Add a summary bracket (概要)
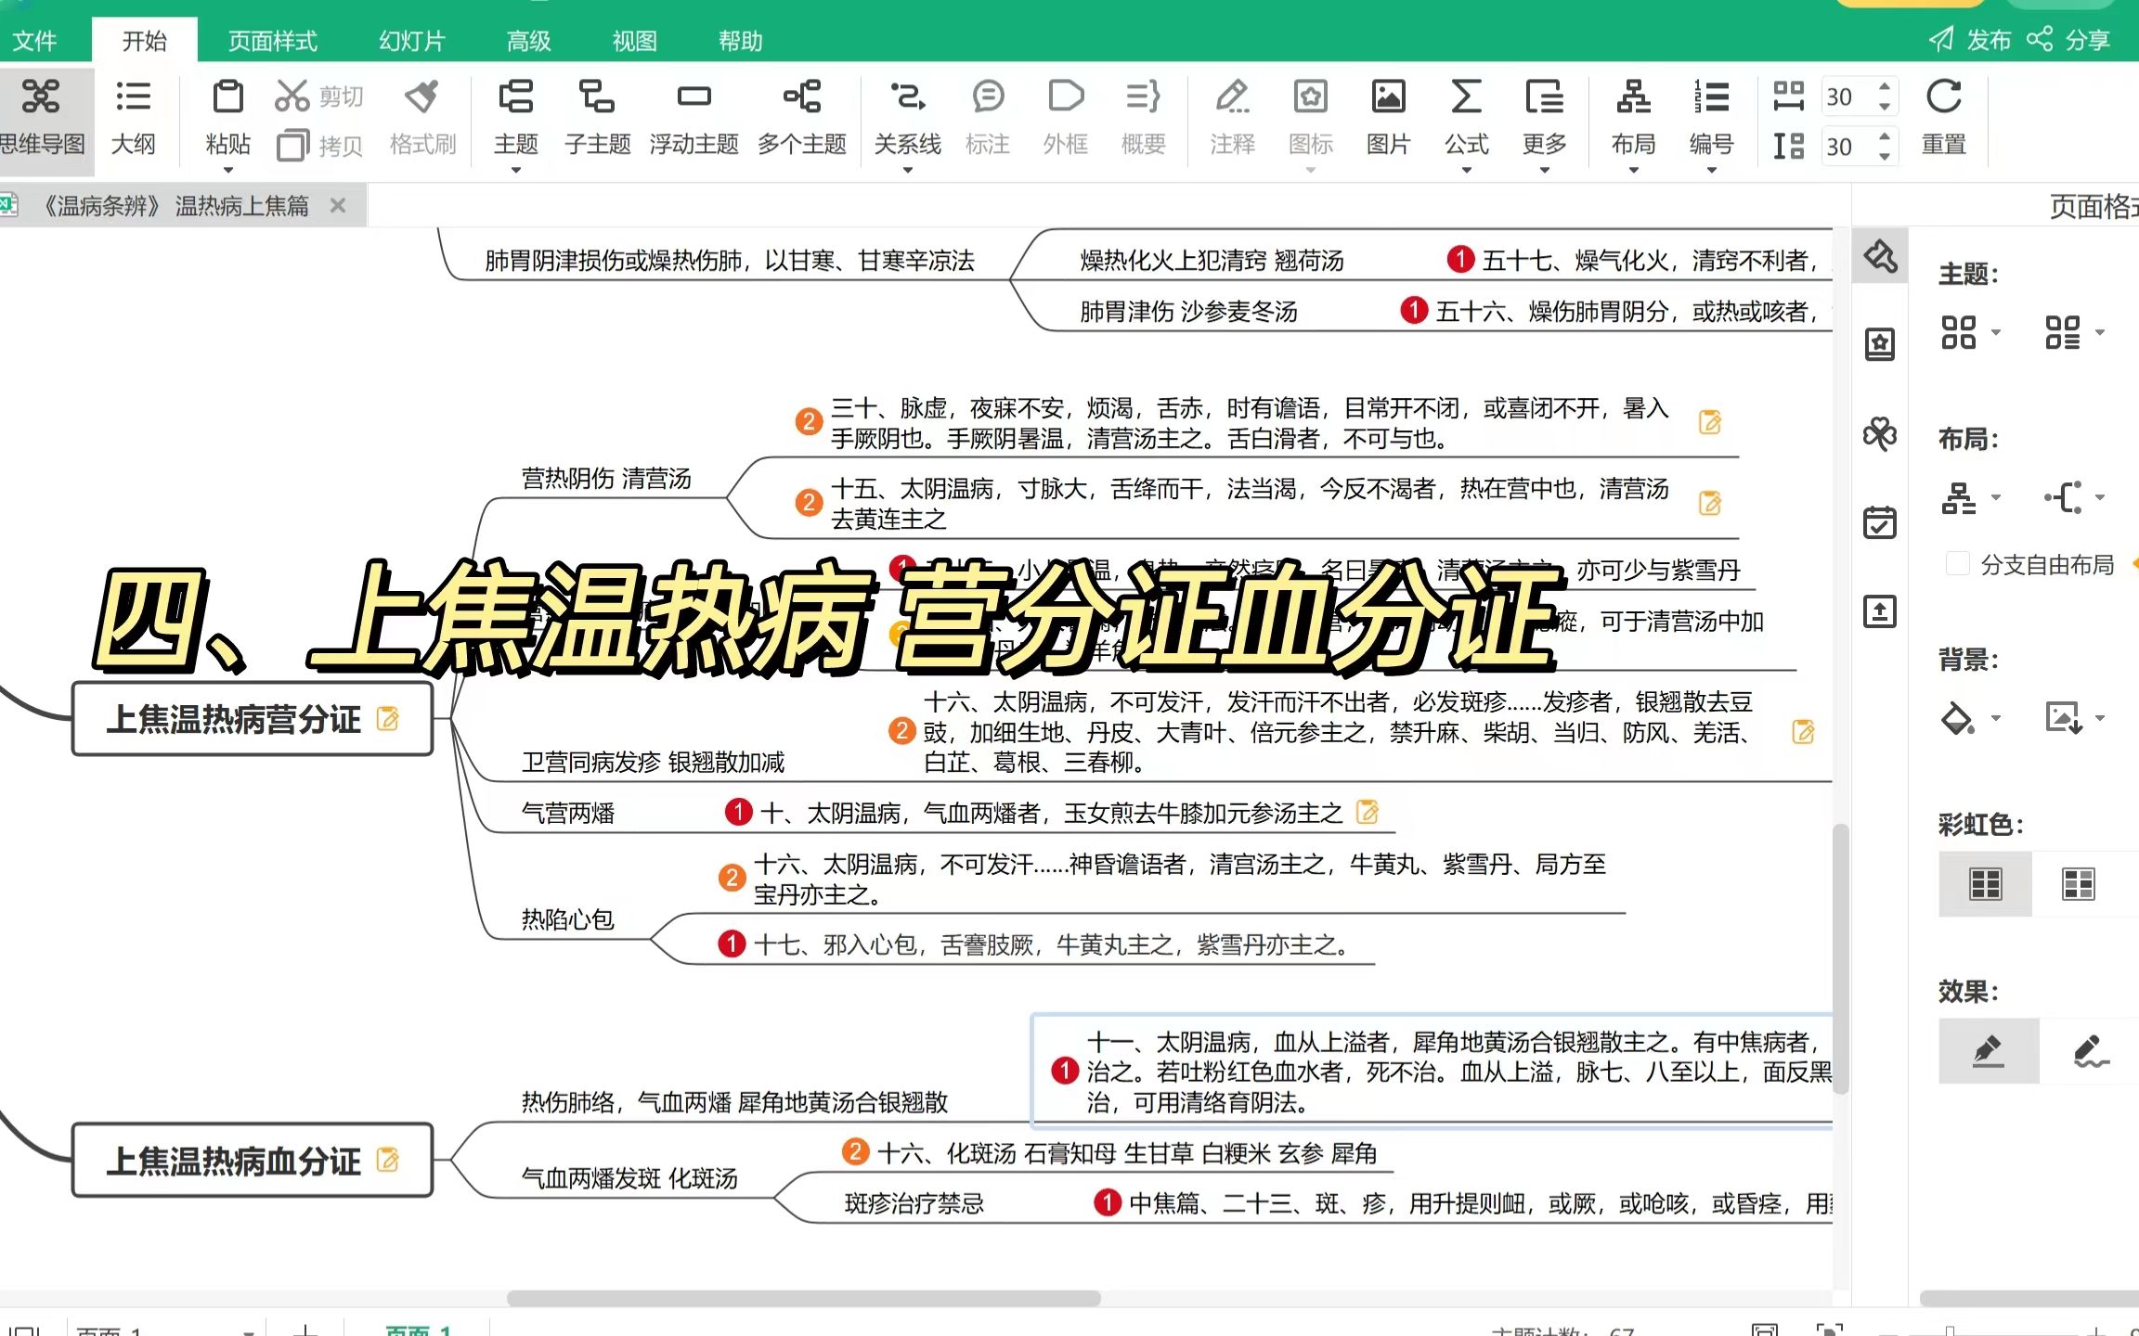This screenshot has width=2139, height=1336. 1143,118
